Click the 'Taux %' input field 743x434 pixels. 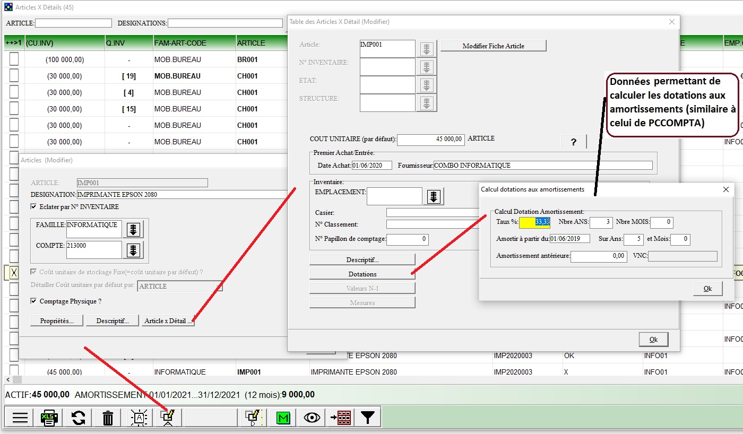[535, 222]
